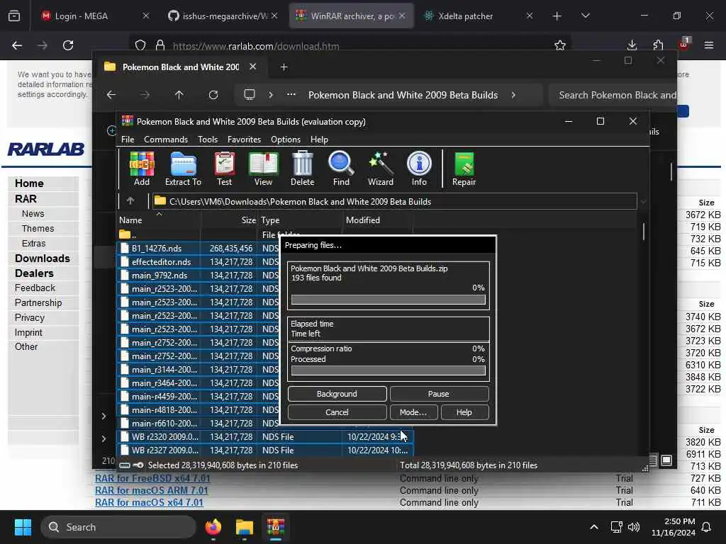This screenshot has width=726, height=544.
Task: Click the Processed progress bar
Action: coord(388,370)
